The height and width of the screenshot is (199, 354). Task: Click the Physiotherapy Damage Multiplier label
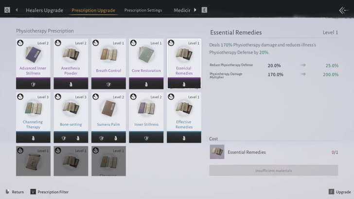pyautogui.click(x=226, y=75)
